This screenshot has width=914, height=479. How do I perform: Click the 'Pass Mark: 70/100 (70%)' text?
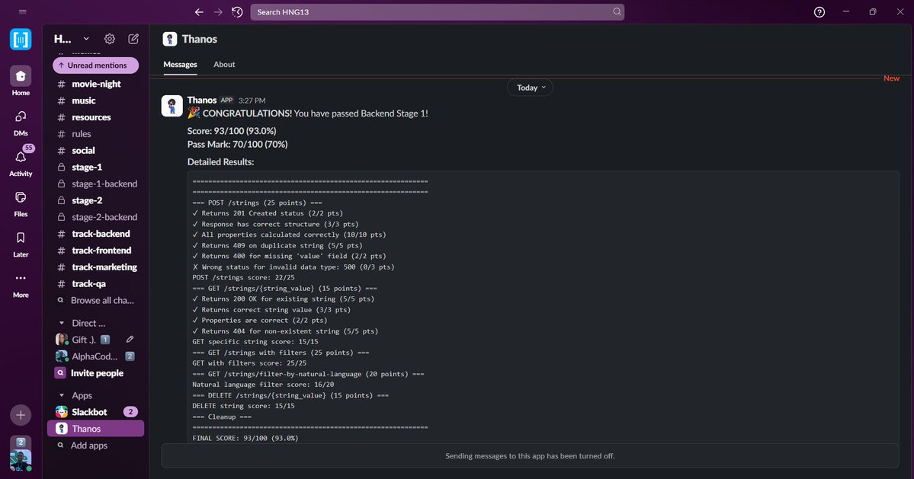point(237,145)
